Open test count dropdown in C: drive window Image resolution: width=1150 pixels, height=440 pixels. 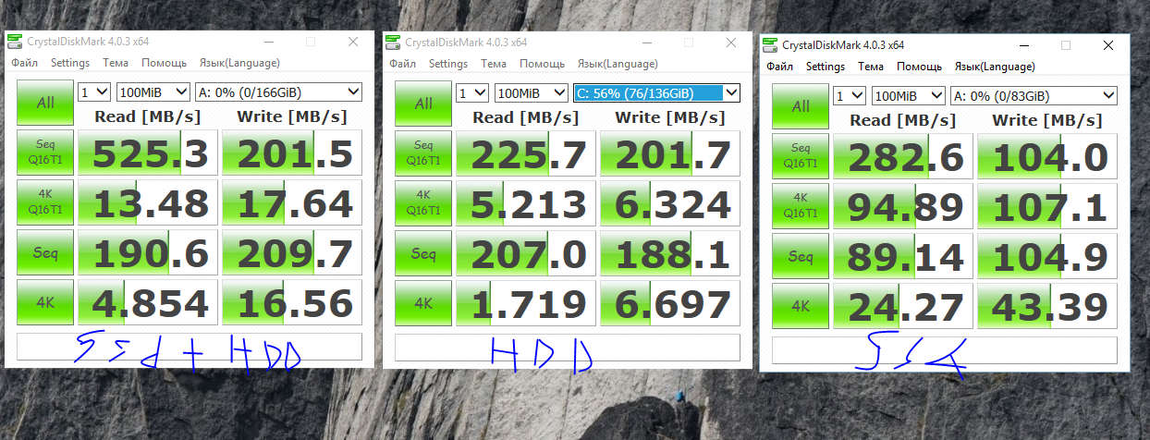(x=472, y=92)
